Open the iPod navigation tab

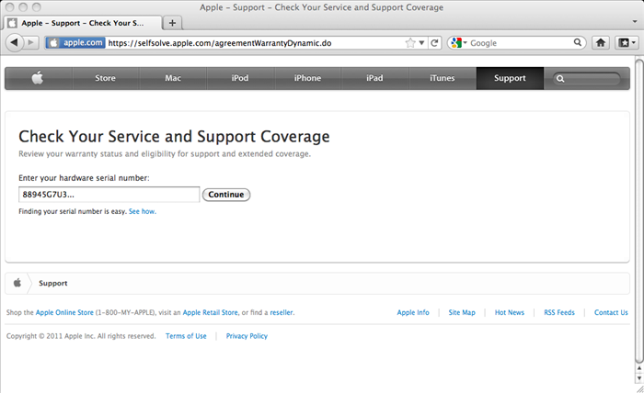pos(240,78)
